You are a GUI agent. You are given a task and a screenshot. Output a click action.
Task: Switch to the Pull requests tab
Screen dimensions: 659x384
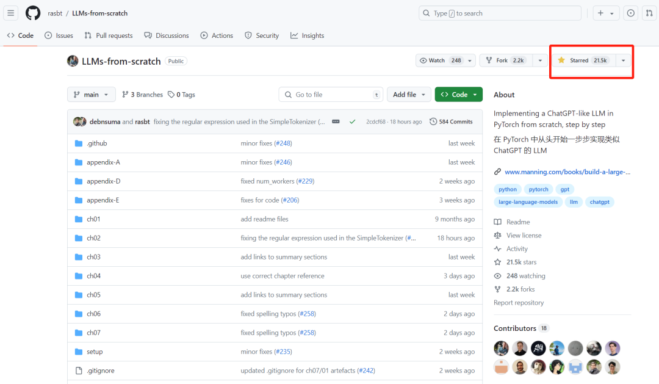pos(109,36)
